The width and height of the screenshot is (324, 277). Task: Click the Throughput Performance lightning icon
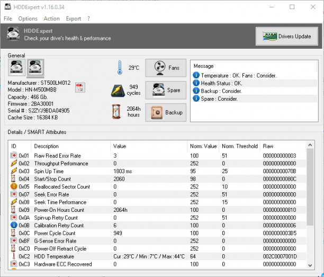point(14,163)
